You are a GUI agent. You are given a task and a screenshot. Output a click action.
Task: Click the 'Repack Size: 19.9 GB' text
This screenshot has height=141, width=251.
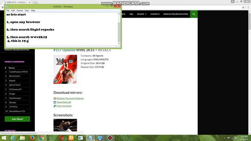click(92, 67)
